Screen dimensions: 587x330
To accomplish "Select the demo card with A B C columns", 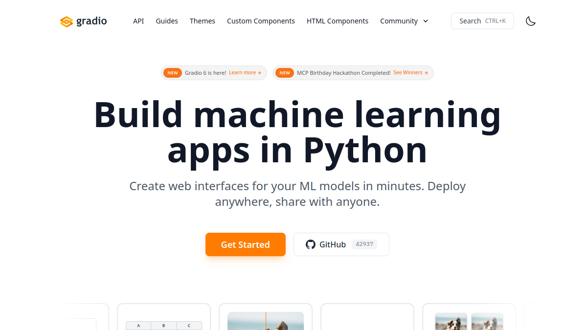I will click(x=164, y=317).
